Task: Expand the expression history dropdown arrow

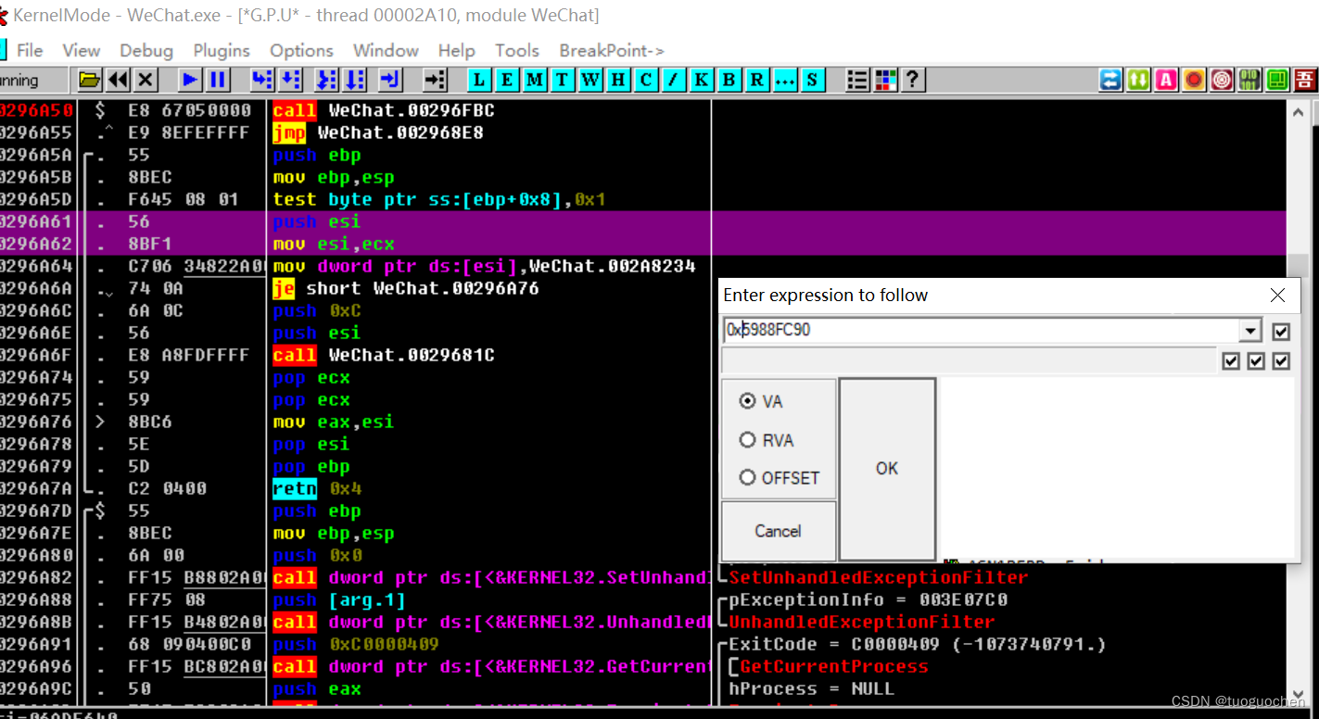Action: pos(1250,331)
